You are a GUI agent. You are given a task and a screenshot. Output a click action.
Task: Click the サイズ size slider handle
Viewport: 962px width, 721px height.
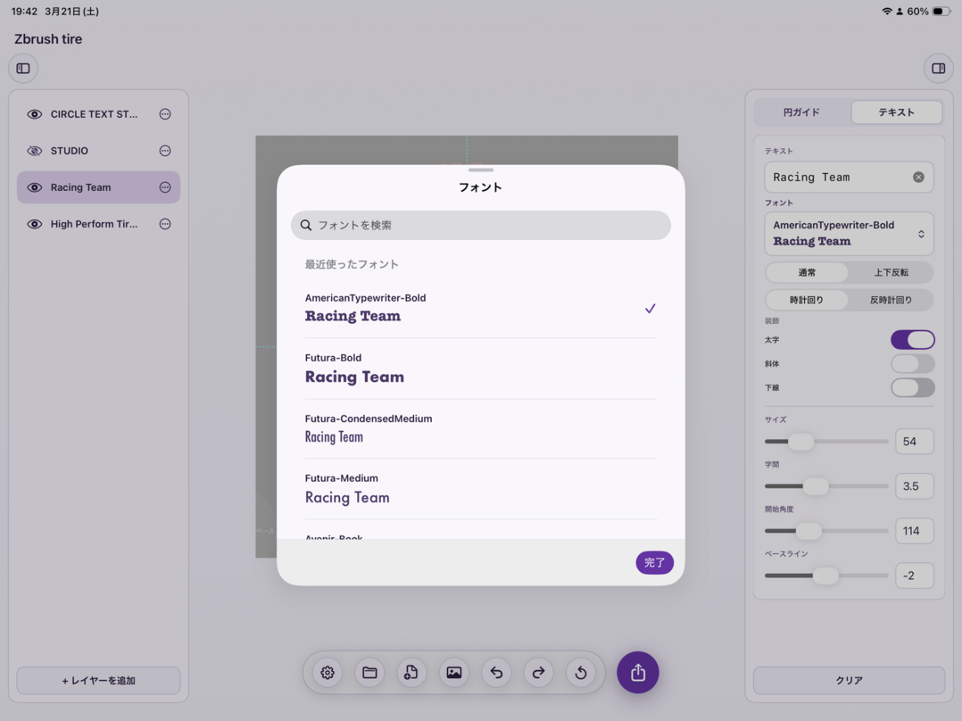801,442
